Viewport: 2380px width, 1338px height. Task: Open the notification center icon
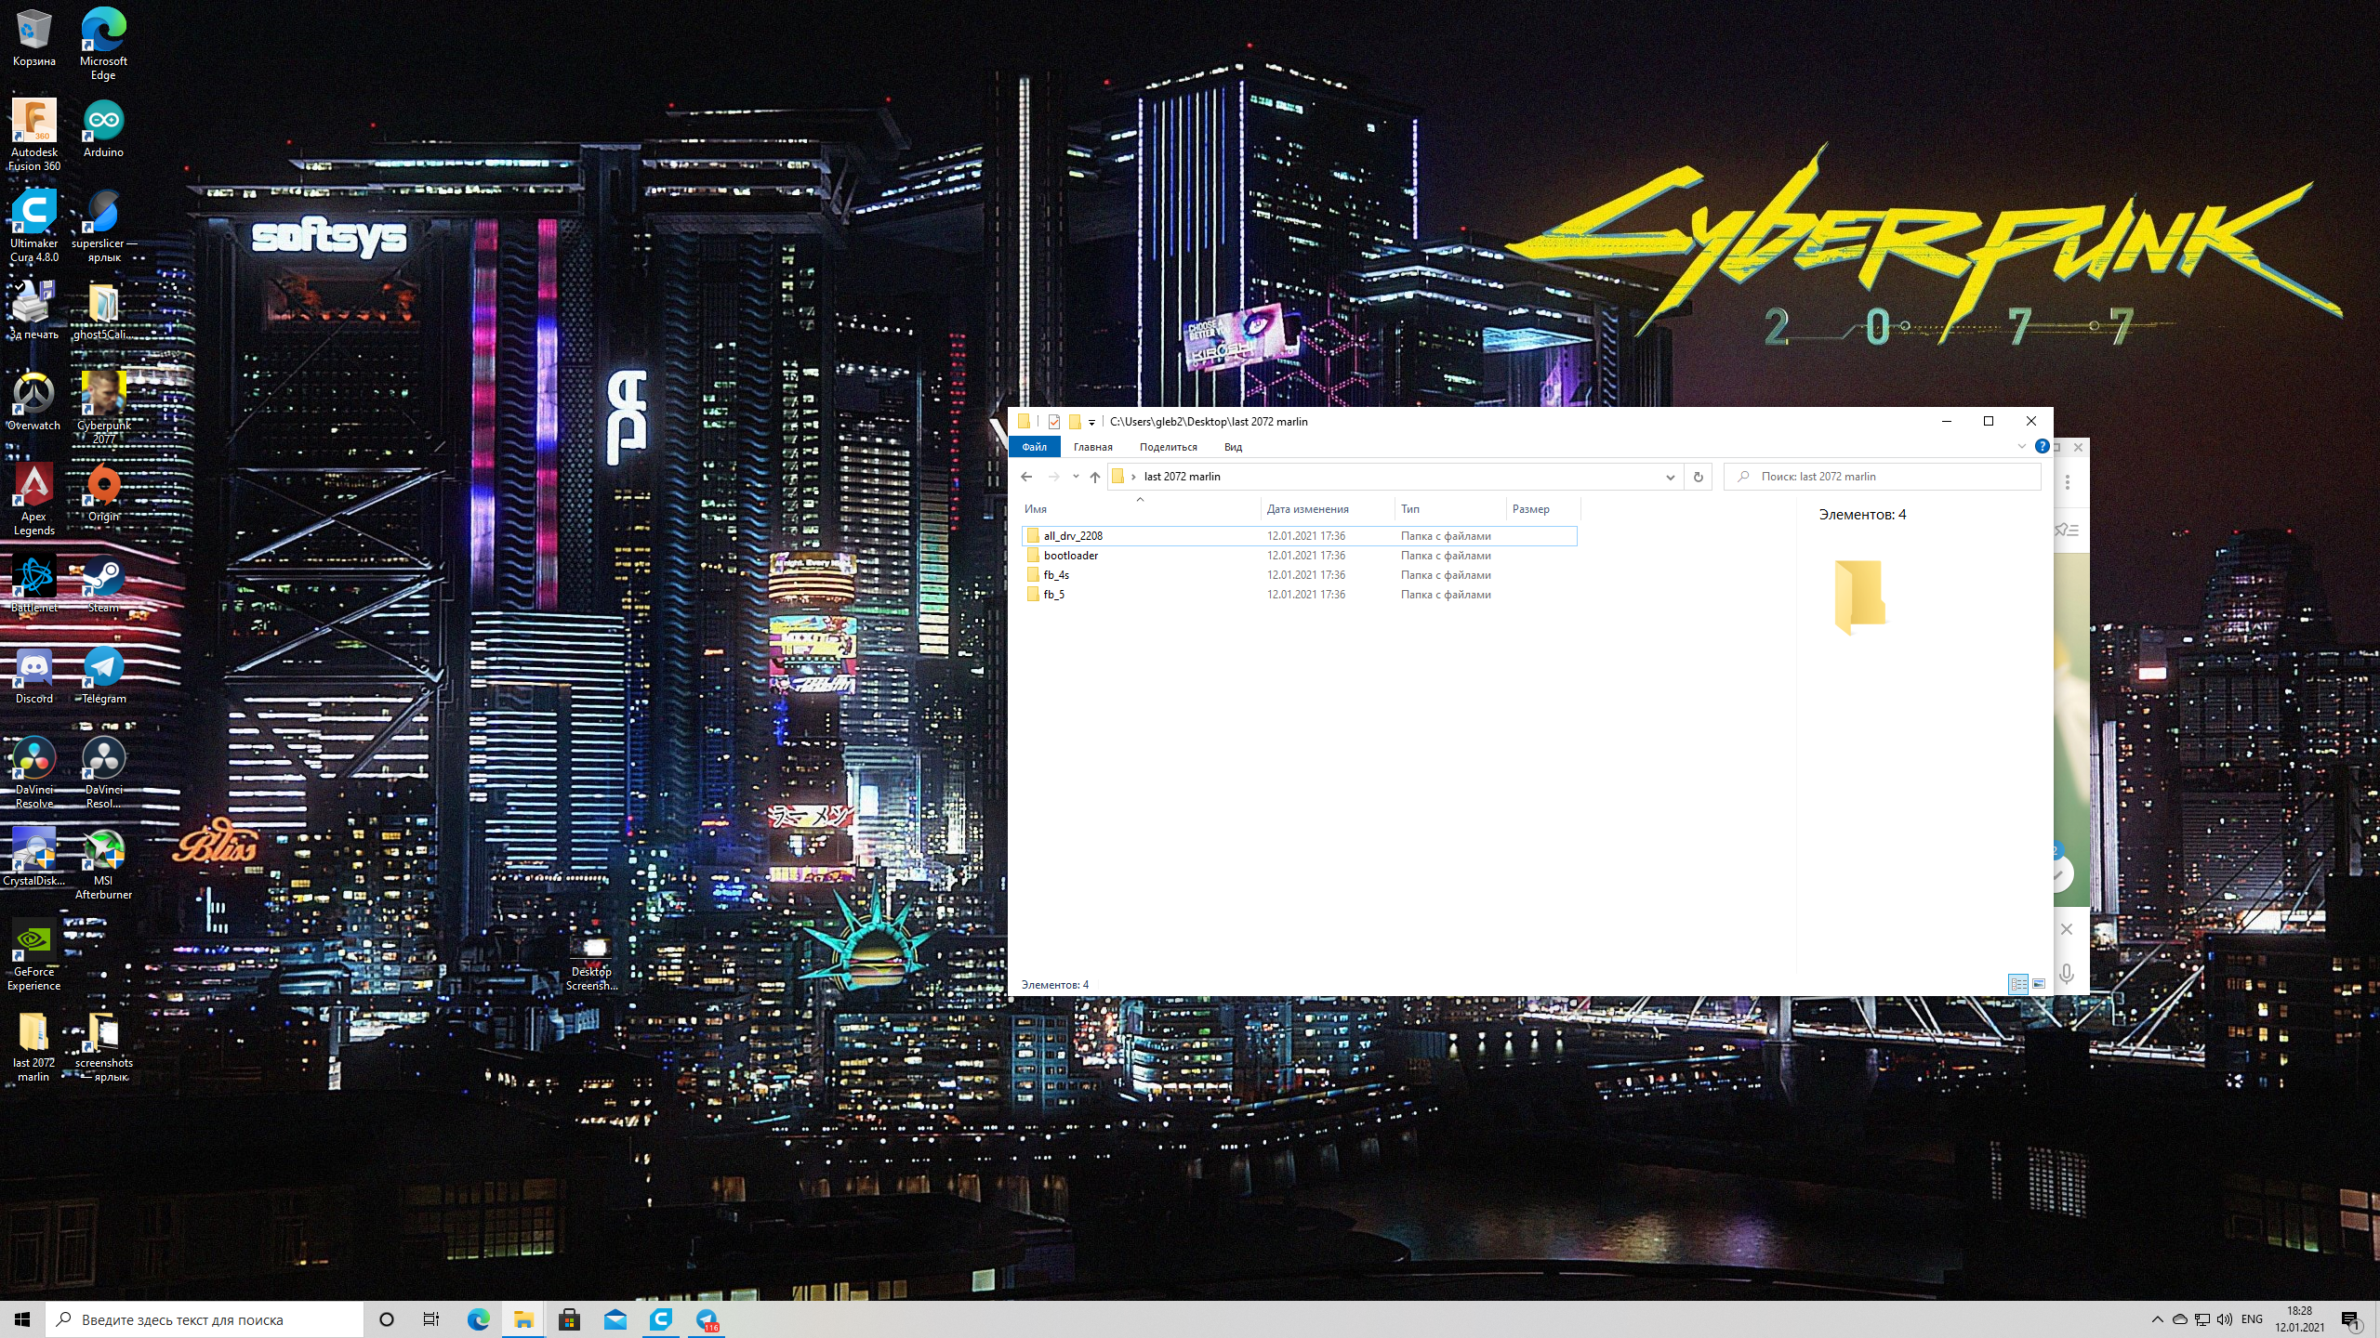tap(2351, 1320)
